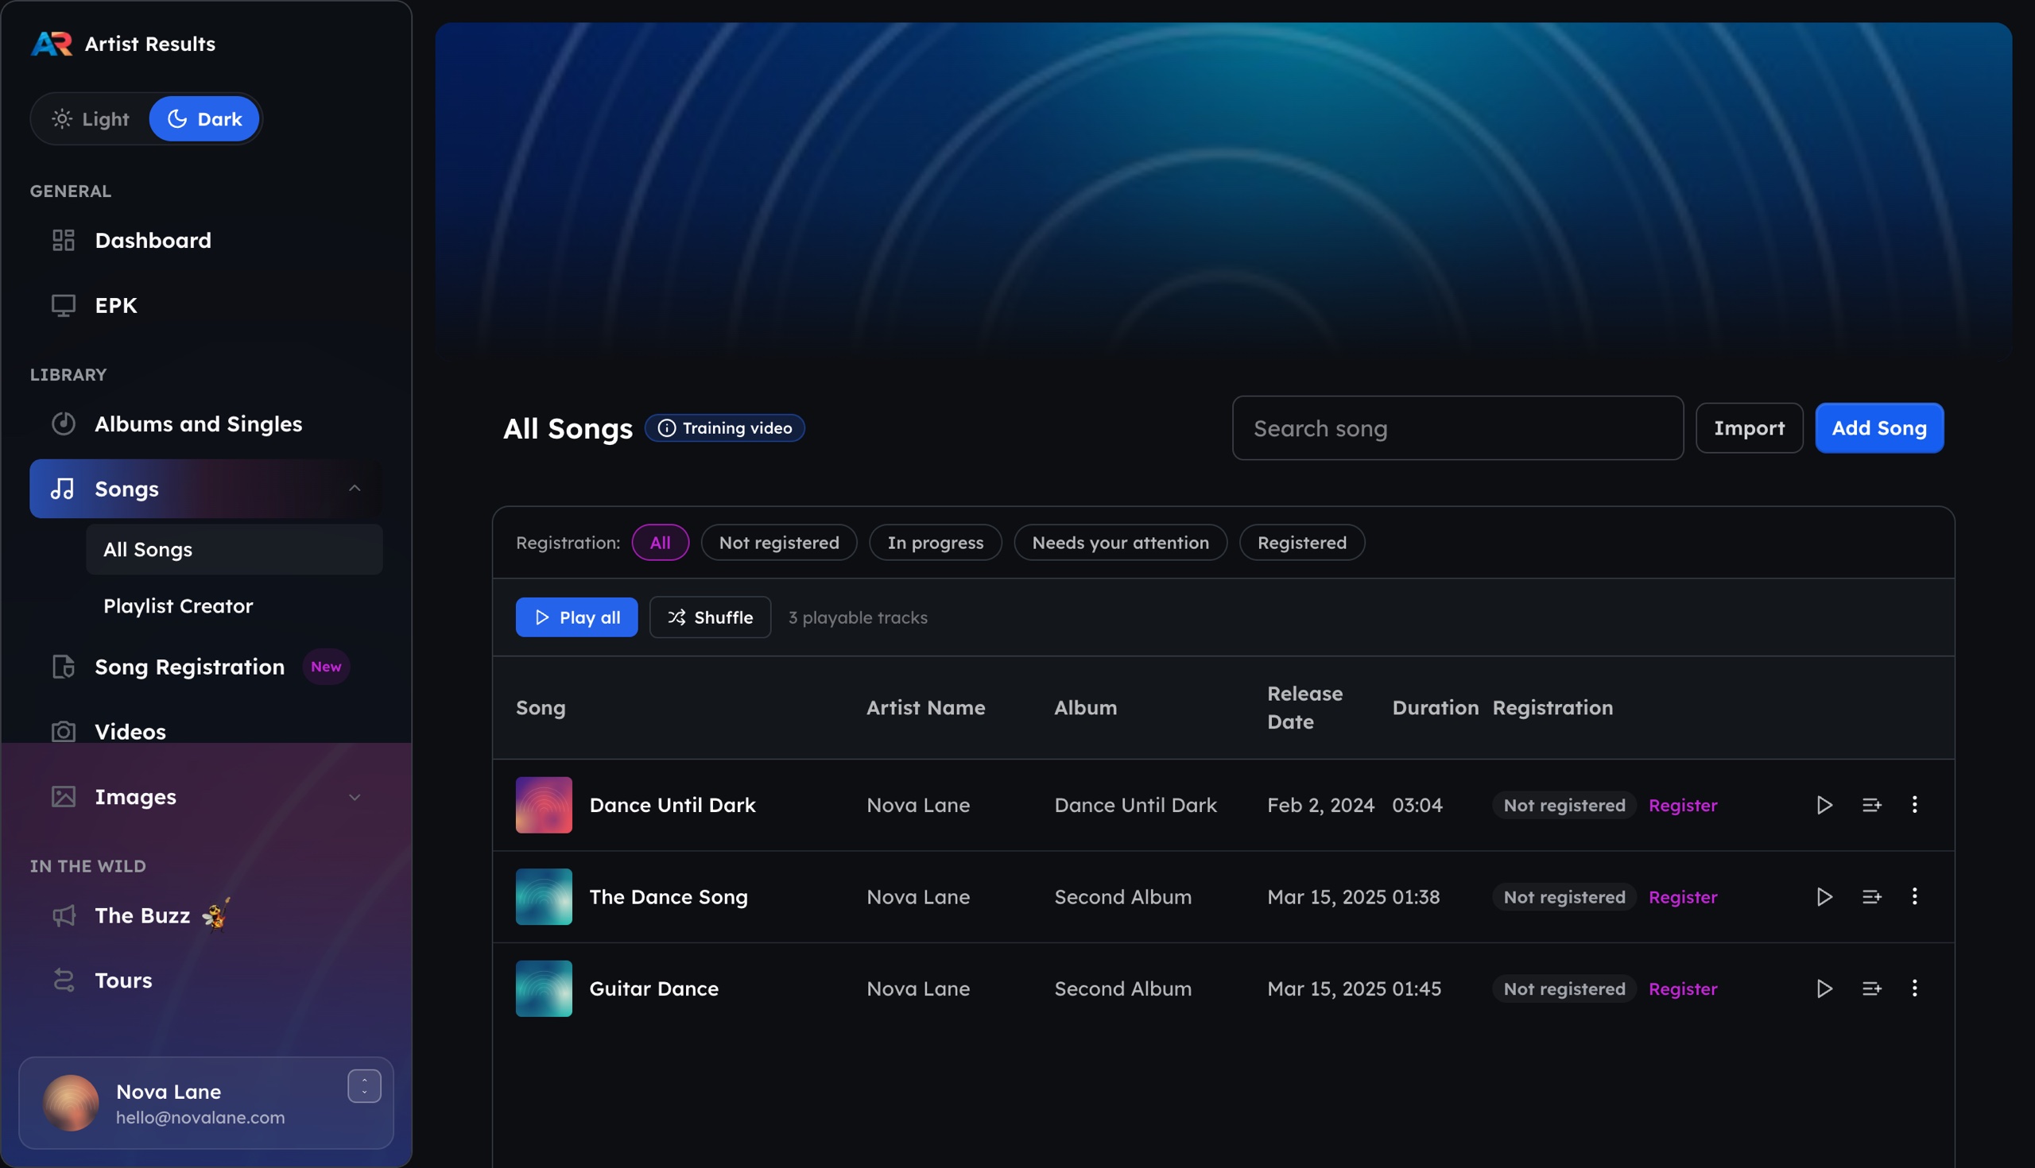The height and width of the screenshot is (1168, 2035).
Task: Switch to Light theme
Action: [x=91, y=118]
